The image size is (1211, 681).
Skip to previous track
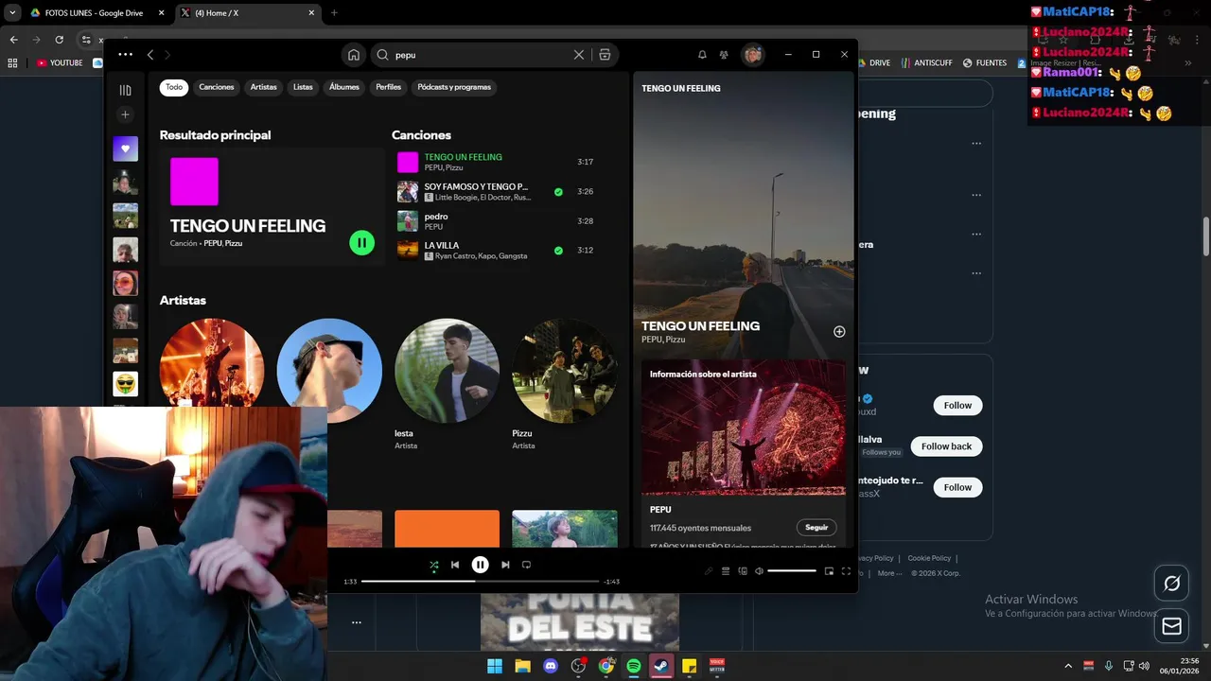455,565
